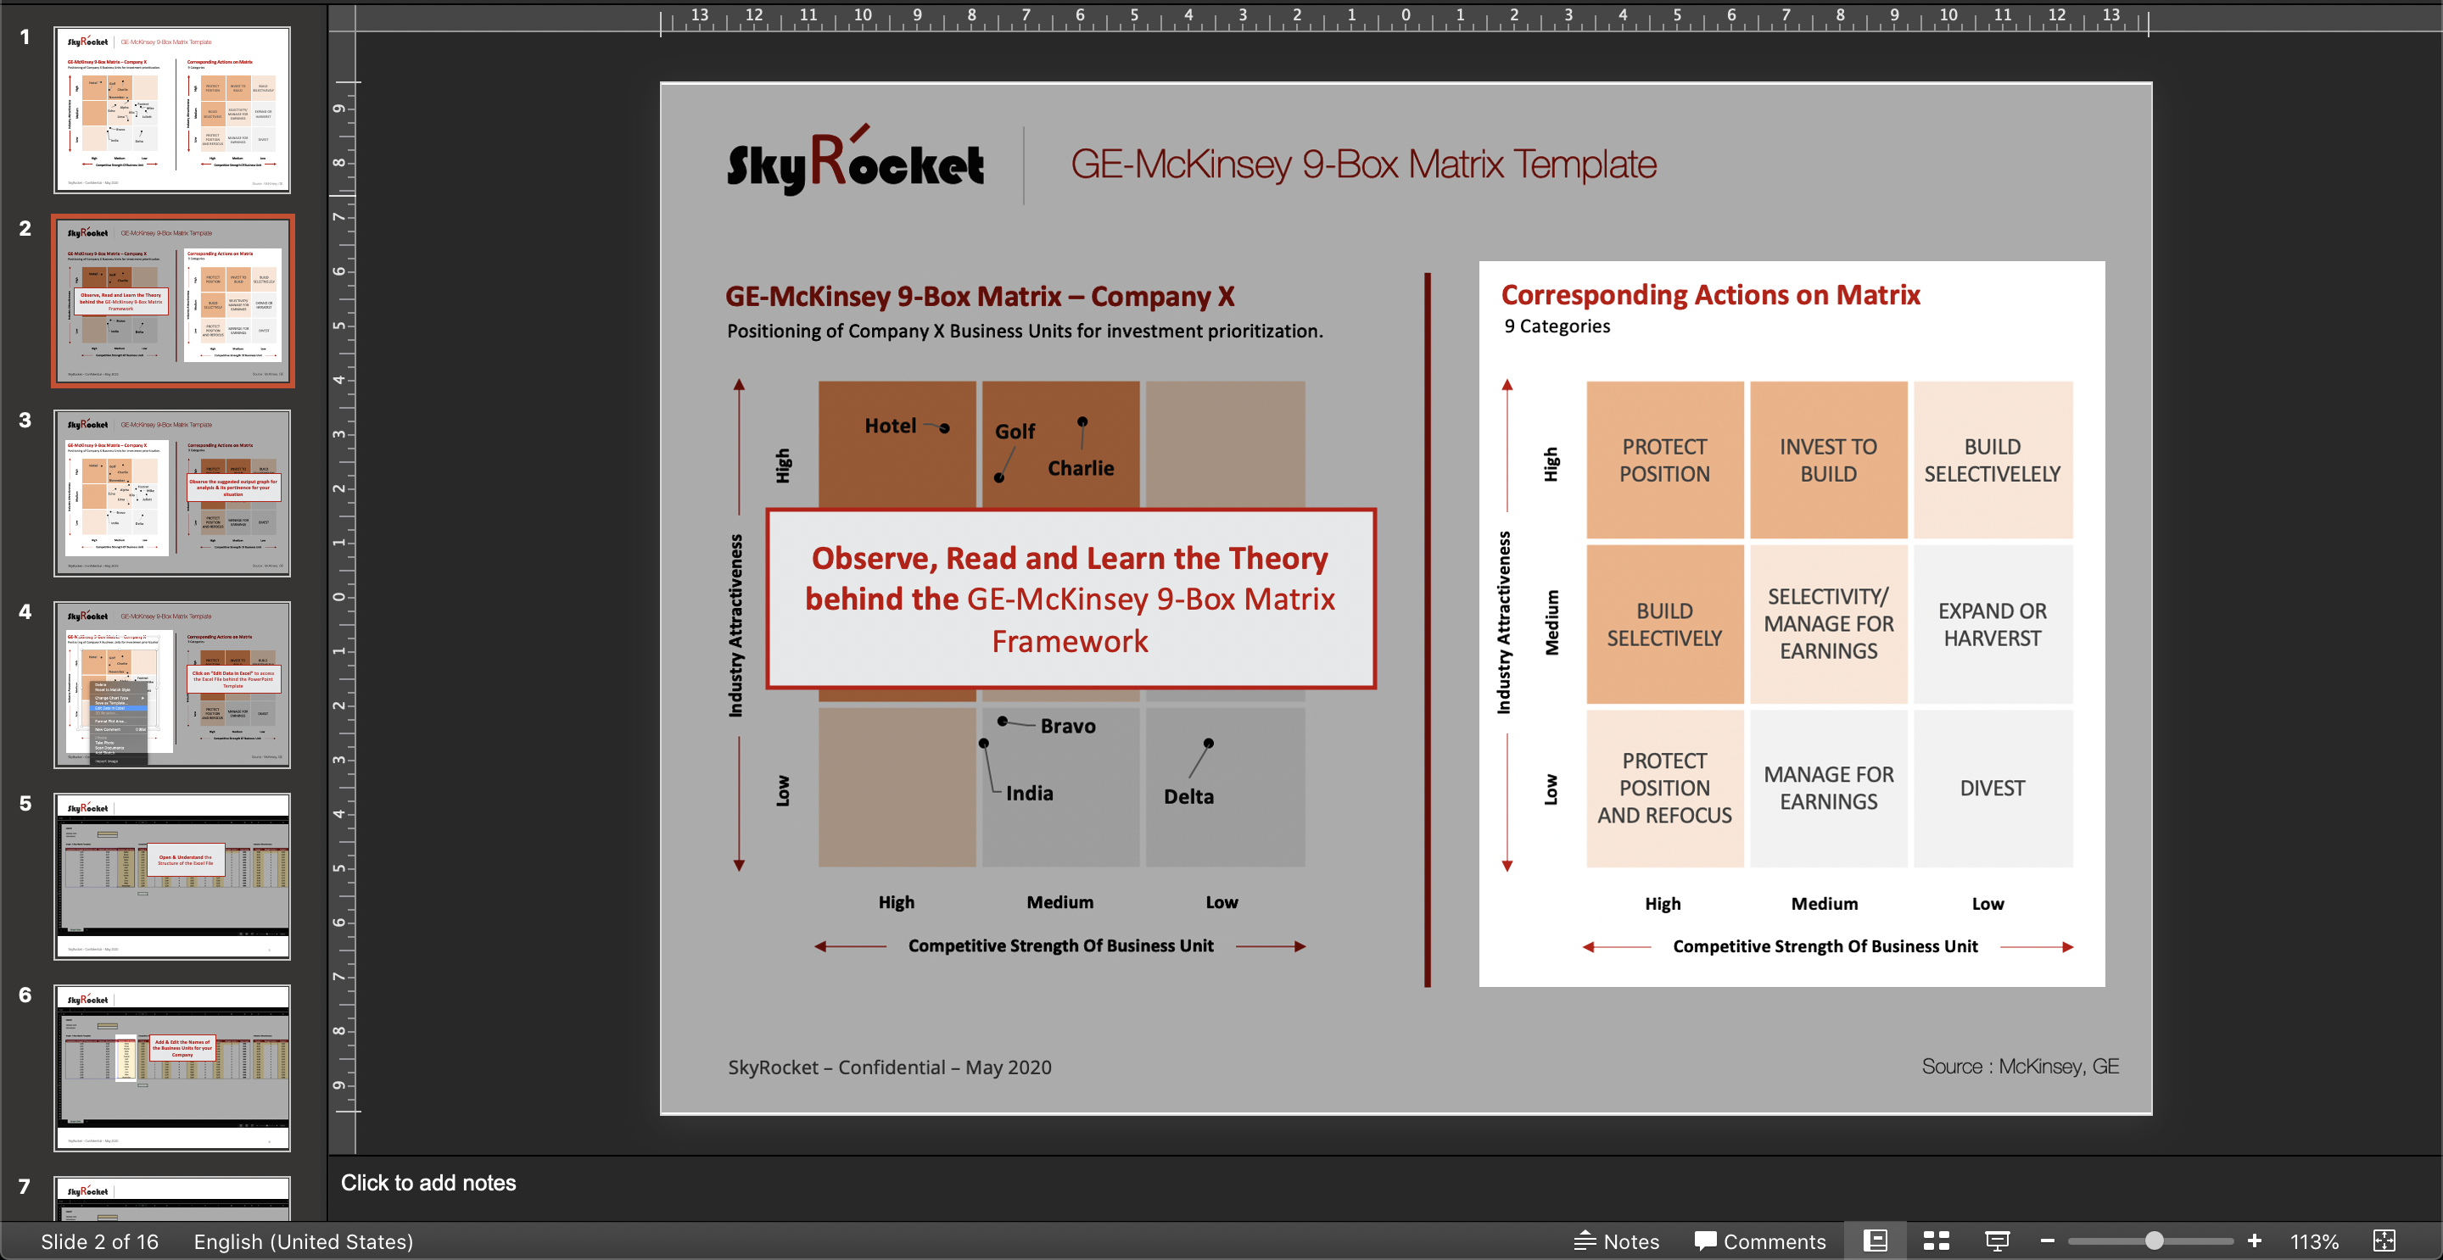Select the slide title 'GE-McKinsey 9-Box Matrix Template'
This screenshot has width=2443, height=1260.
click(x=1363, y=164)
